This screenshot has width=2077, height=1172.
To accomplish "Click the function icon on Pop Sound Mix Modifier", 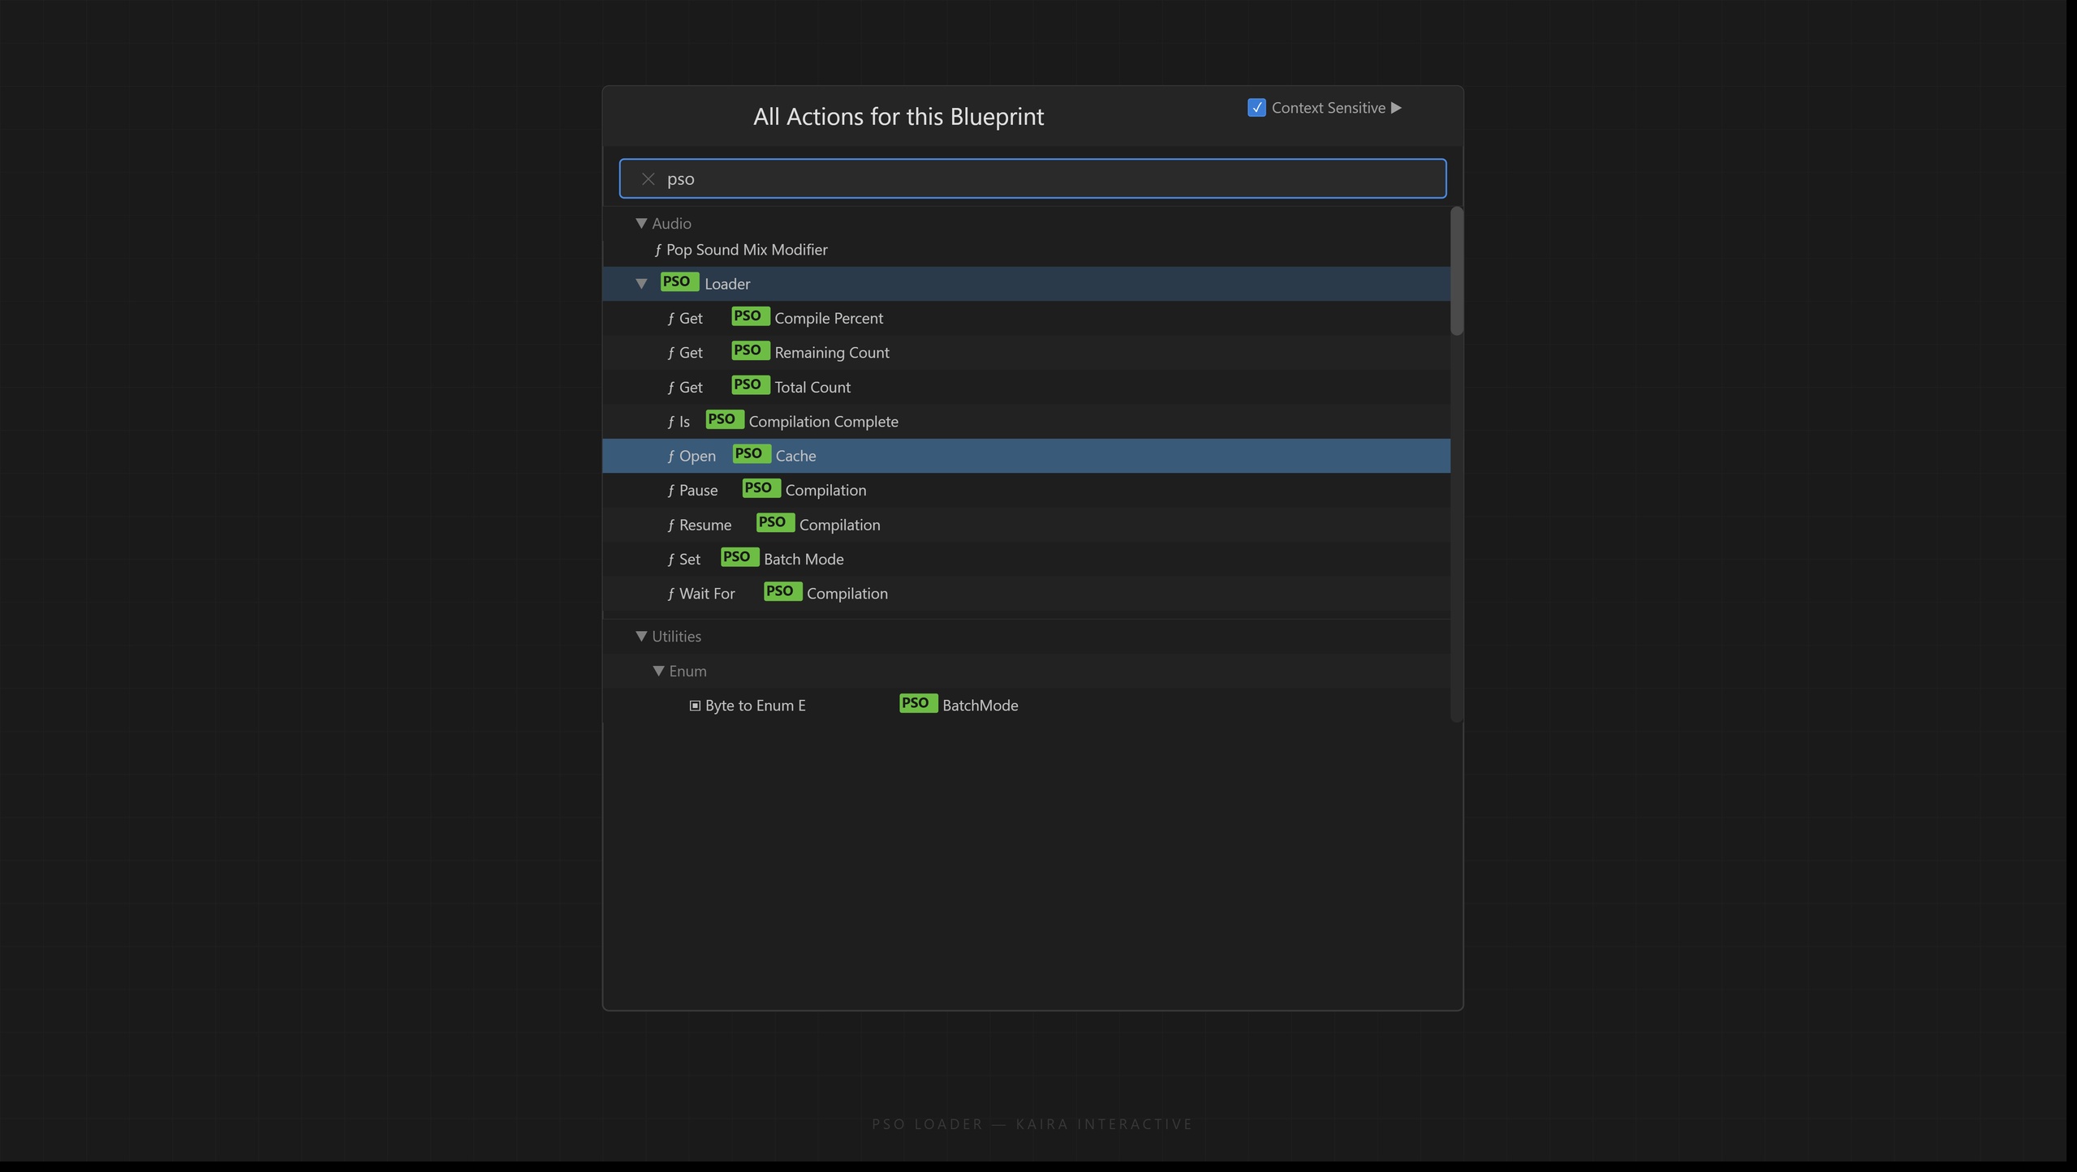I will [x=657, y=250].
